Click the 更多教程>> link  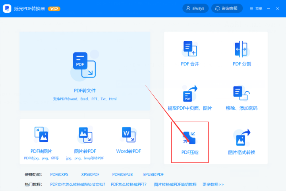(x=213, y=184)
